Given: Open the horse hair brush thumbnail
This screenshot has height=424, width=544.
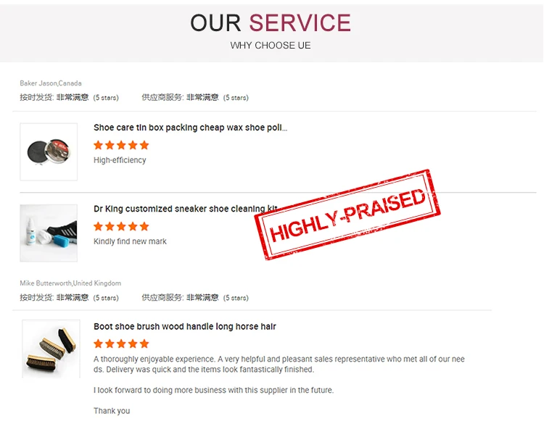Looking at the screenshot, I should click(x=51, y=349).
